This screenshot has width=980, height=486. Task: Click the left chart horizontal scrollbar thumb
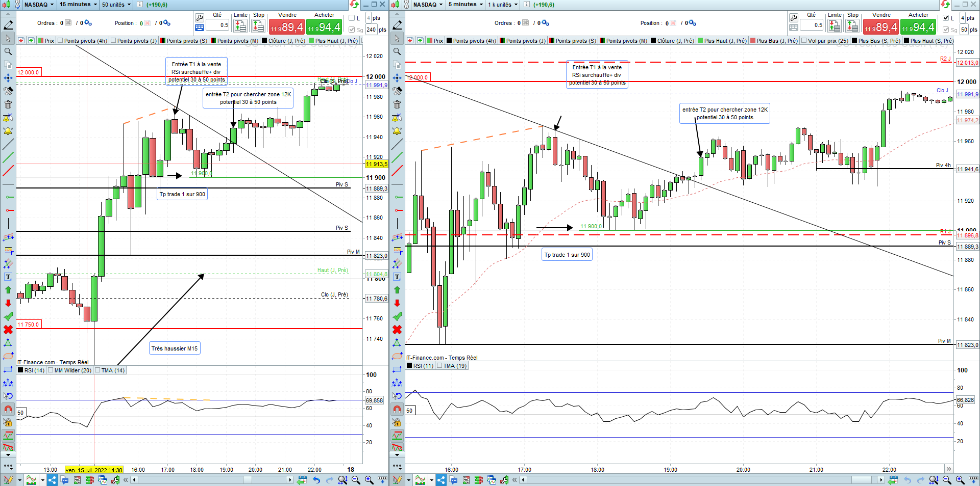(248, 480)
